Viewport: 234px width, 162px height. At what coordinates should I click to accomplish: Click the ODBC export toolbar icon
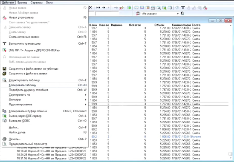pos(170,8)
